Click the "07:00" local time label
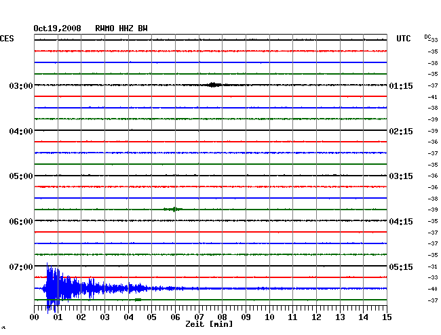 point(21,267)
